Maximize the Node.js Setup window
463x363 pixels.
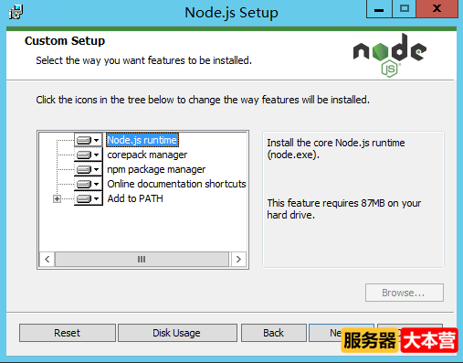click(x=404, y=9)
